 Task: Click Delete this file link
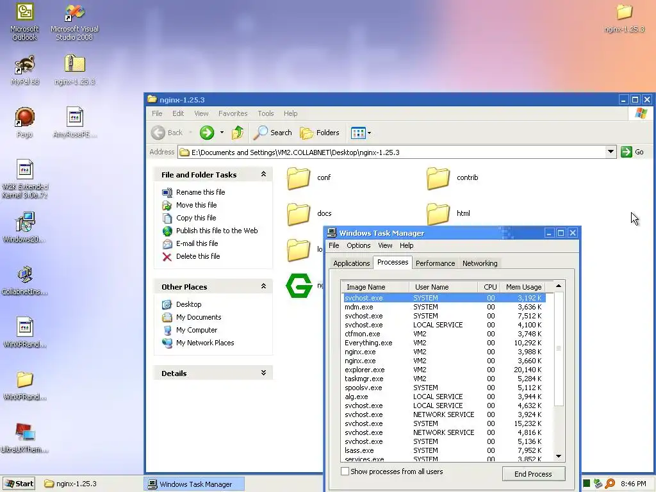pyautogui.click(x=198, y=256)
